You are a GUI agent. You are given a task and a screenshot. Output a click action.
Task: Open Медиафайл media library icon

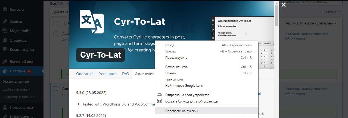[5, 31]
